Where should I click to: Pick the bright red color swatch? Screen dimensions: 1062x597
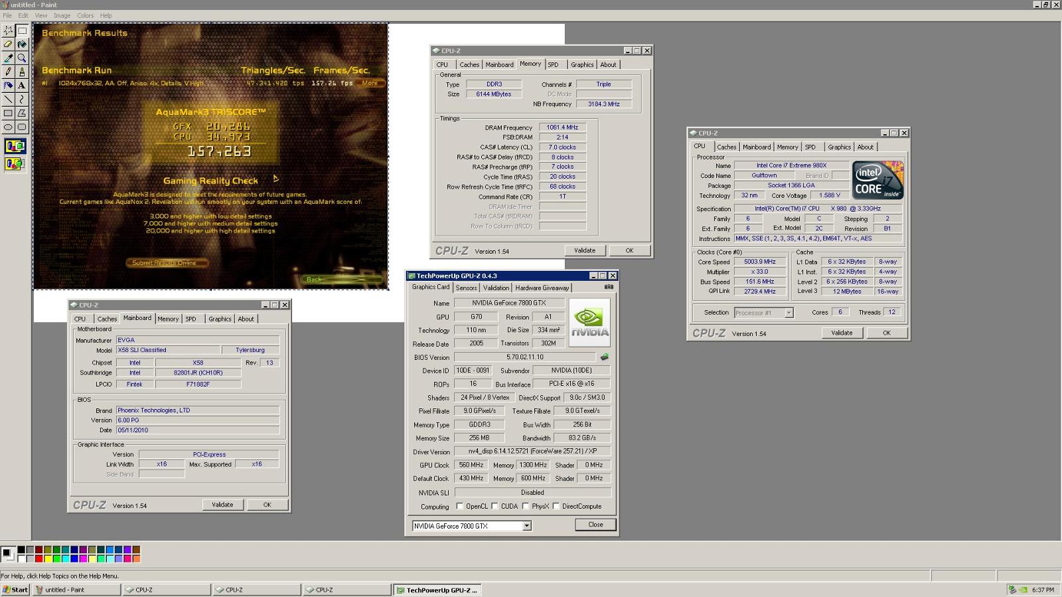click(38, 558)
